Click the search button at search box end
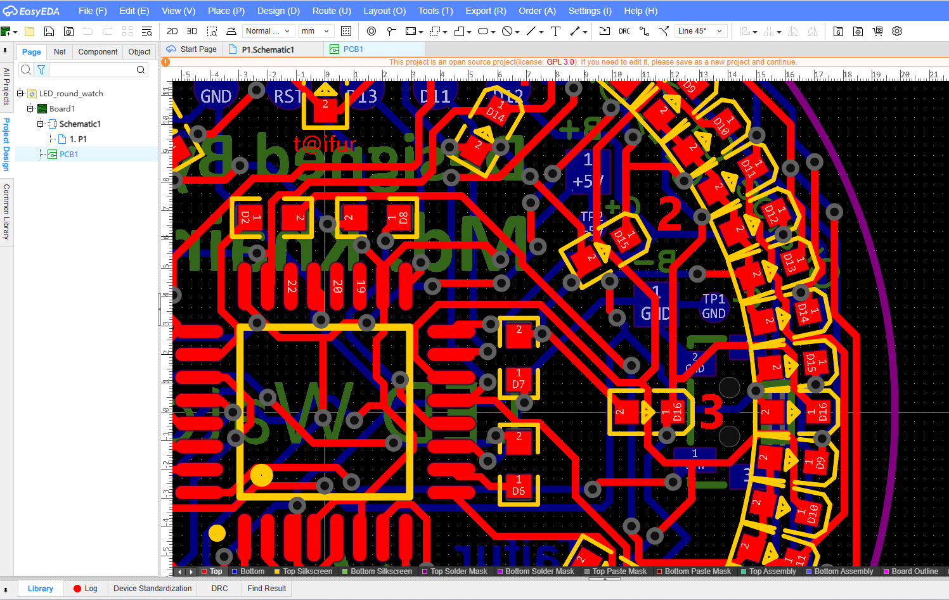 click(141, 70)
